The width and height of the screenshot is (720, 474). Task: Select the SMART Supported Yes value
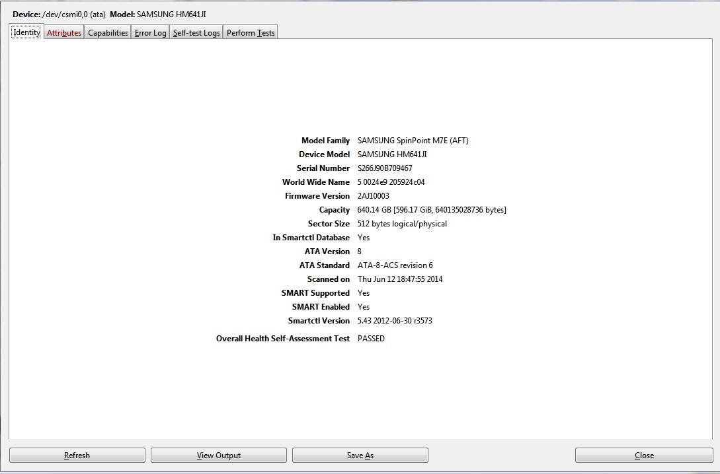363,293
